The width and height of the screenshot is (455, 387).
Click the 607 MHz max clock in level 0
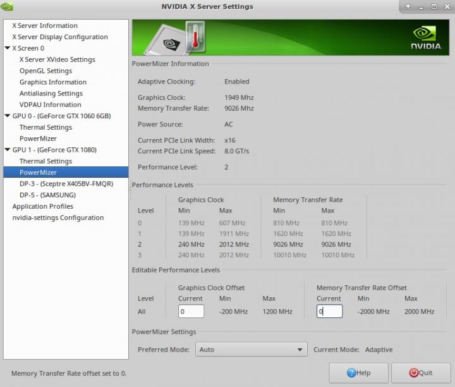232,223
